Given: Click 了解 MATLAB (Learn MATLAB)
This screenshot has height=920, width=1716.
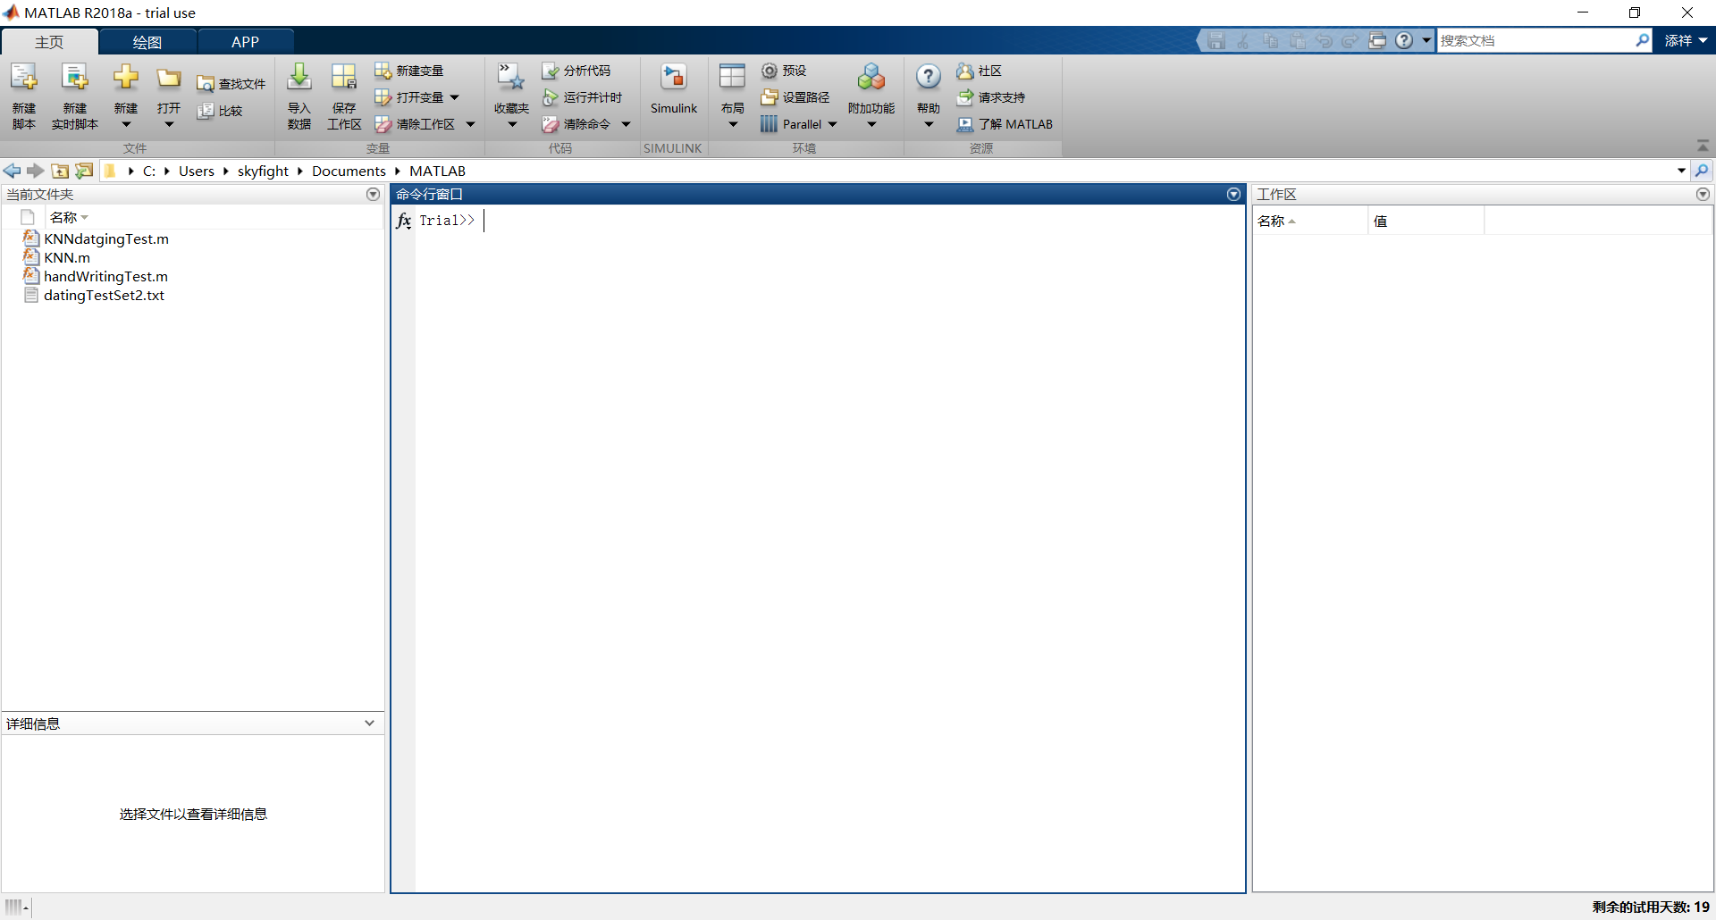Looking at the screenshot, I should pos(1005,124).
